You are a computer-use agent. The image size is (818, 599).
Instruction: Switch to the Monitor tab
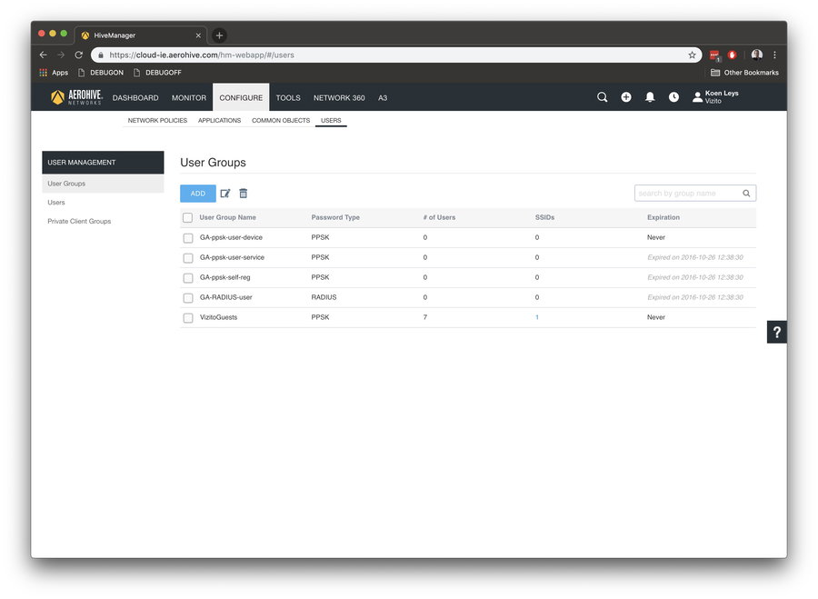click(x=189, y=98)
